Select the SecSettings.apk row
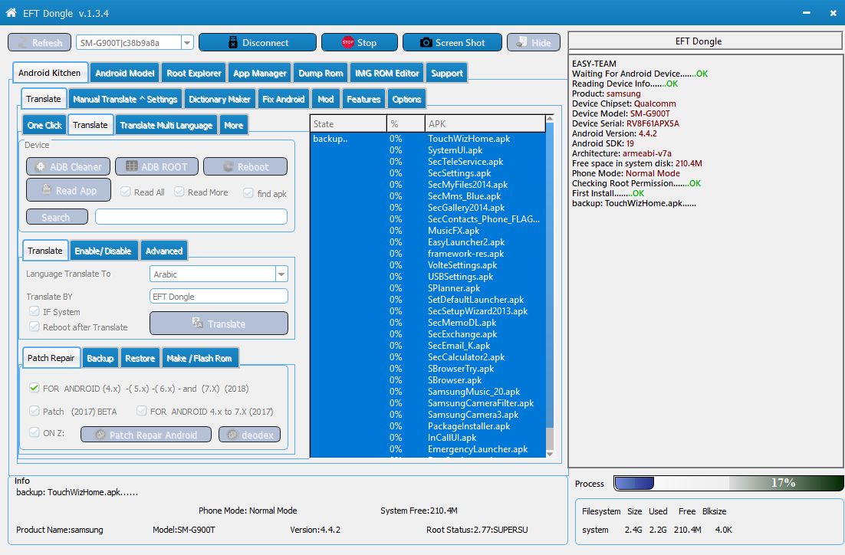Screen dimensions: 845x555 click(428, 173)
